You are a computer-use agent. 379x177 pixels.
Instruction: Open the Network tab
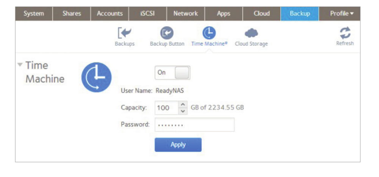click(x=185, y=13)
